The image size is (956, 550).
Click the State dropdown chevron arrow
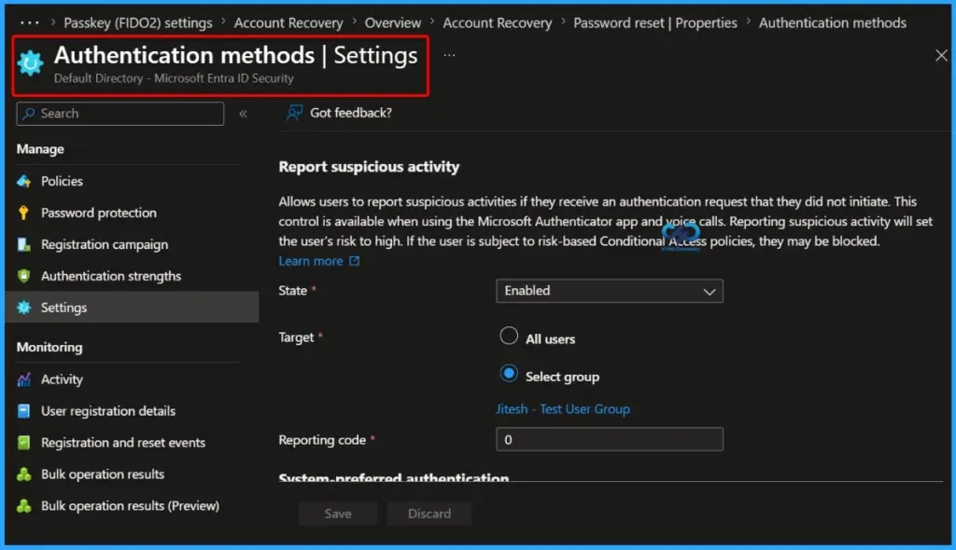[x=710, y=292]
